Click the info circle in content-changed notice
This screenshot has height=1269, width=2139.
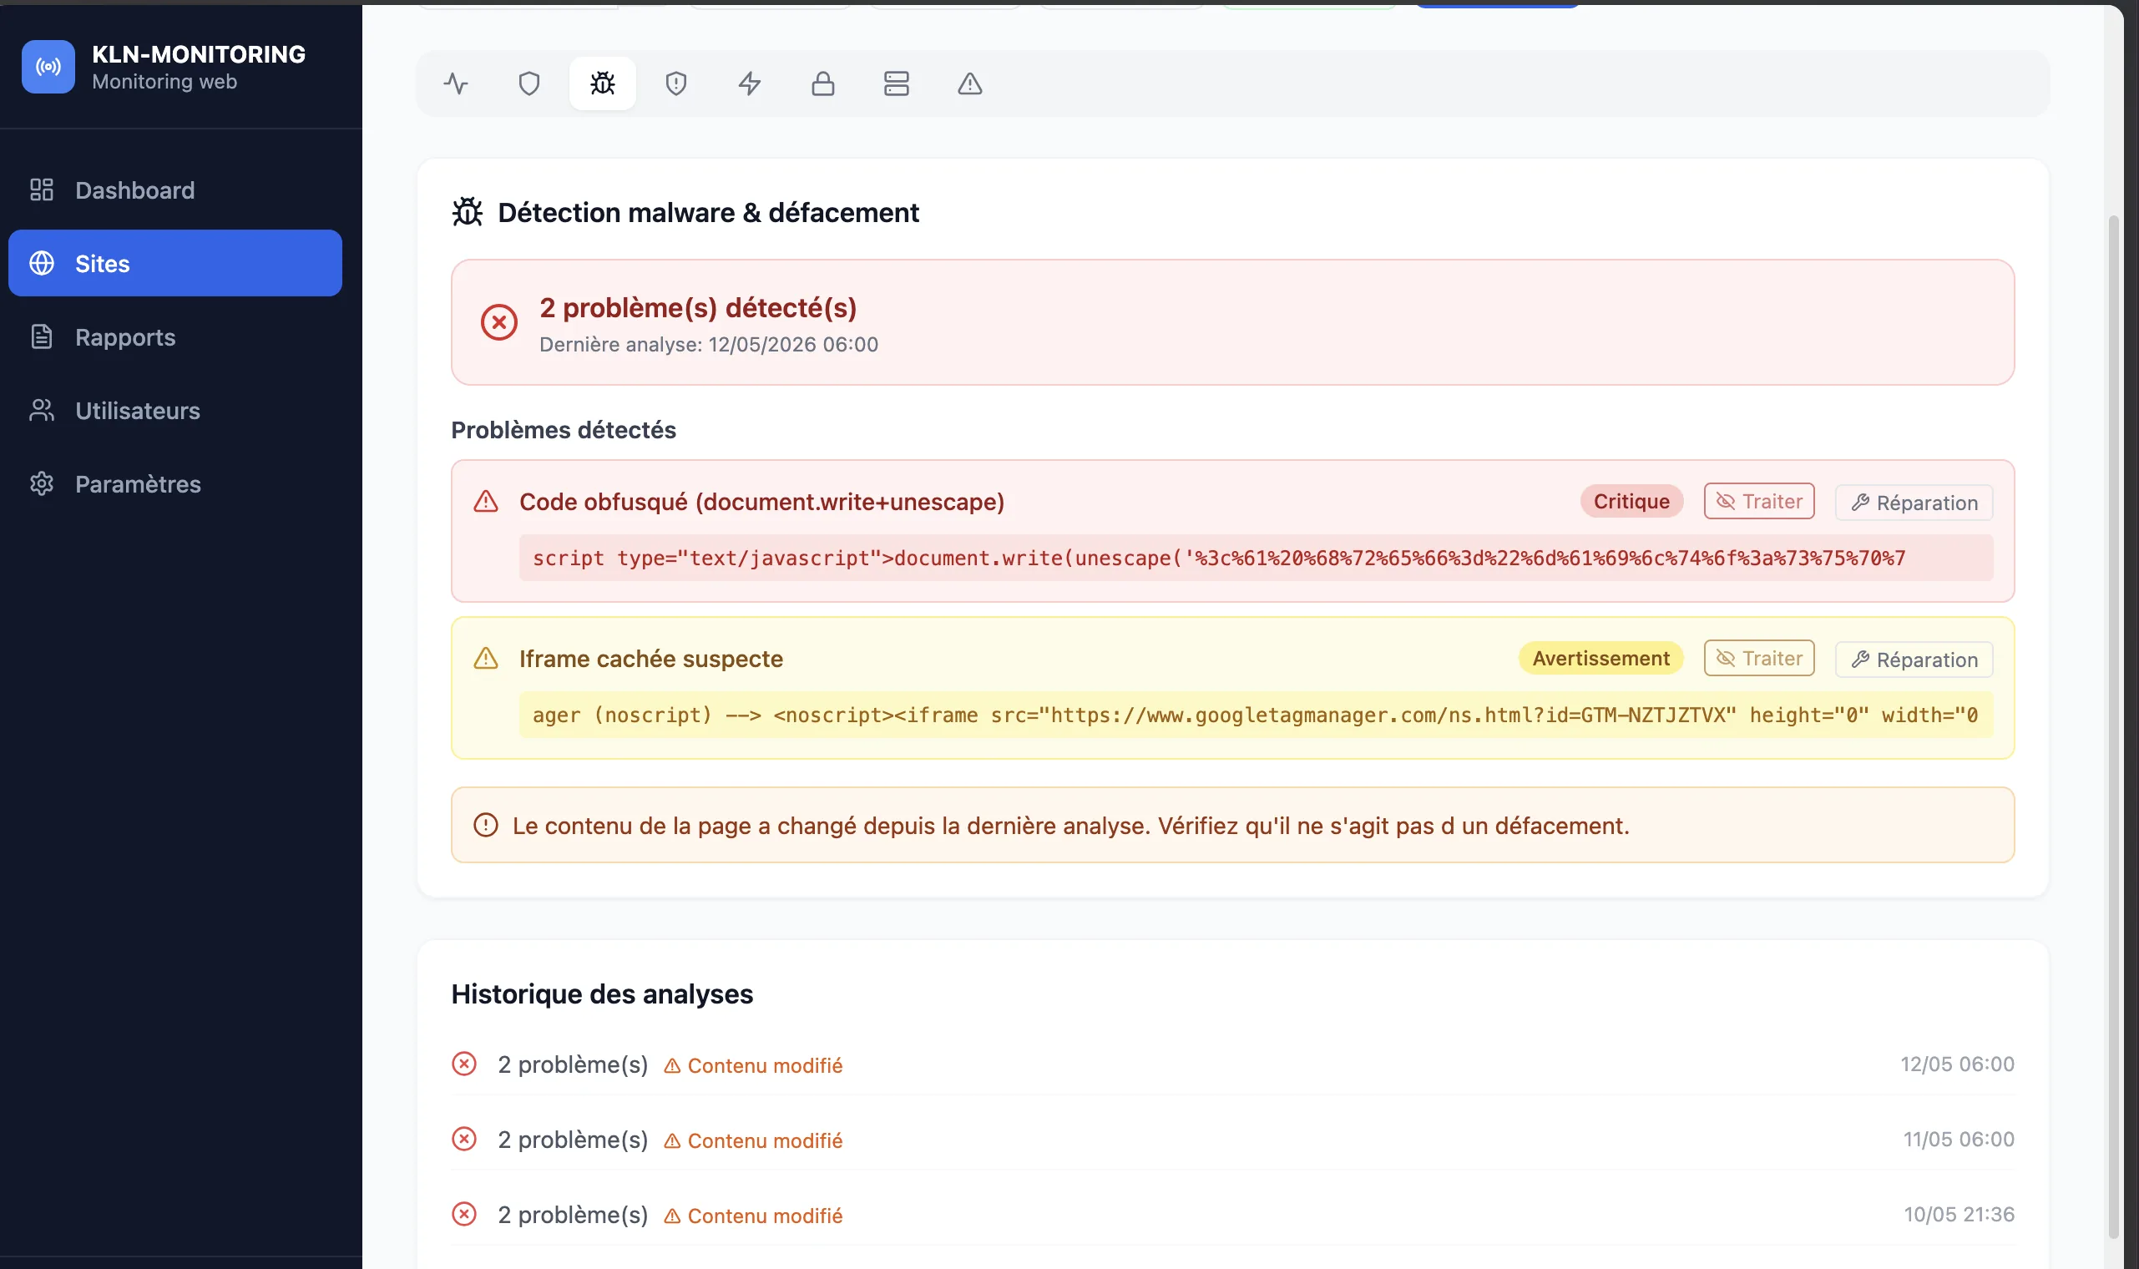[x=486, y=825]
